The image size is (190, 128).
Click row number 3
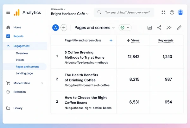[x=57, y=102]
